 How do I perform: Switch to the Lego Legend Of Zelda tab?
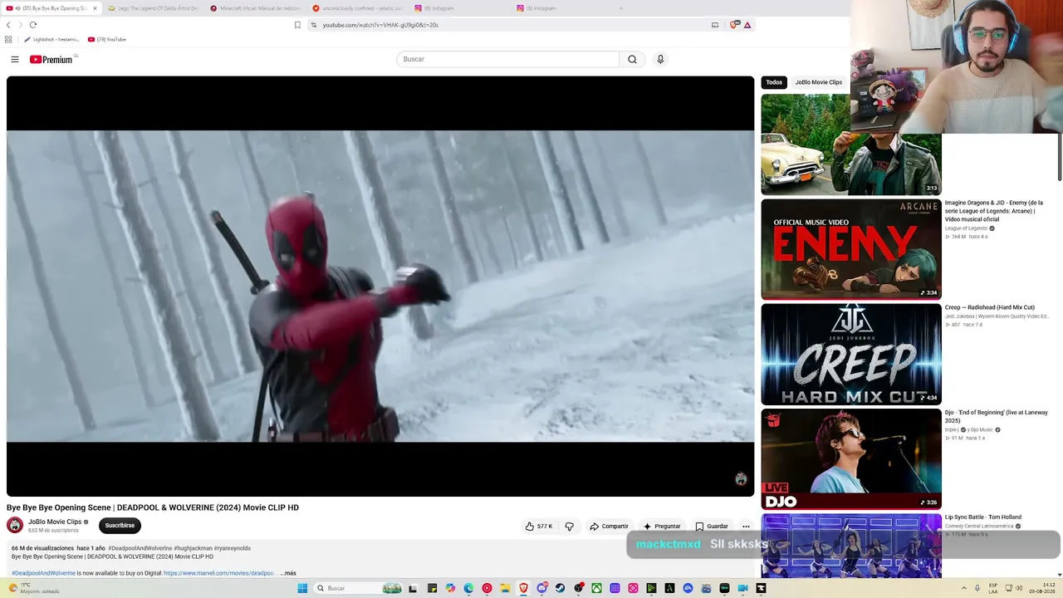click(154, 8)
